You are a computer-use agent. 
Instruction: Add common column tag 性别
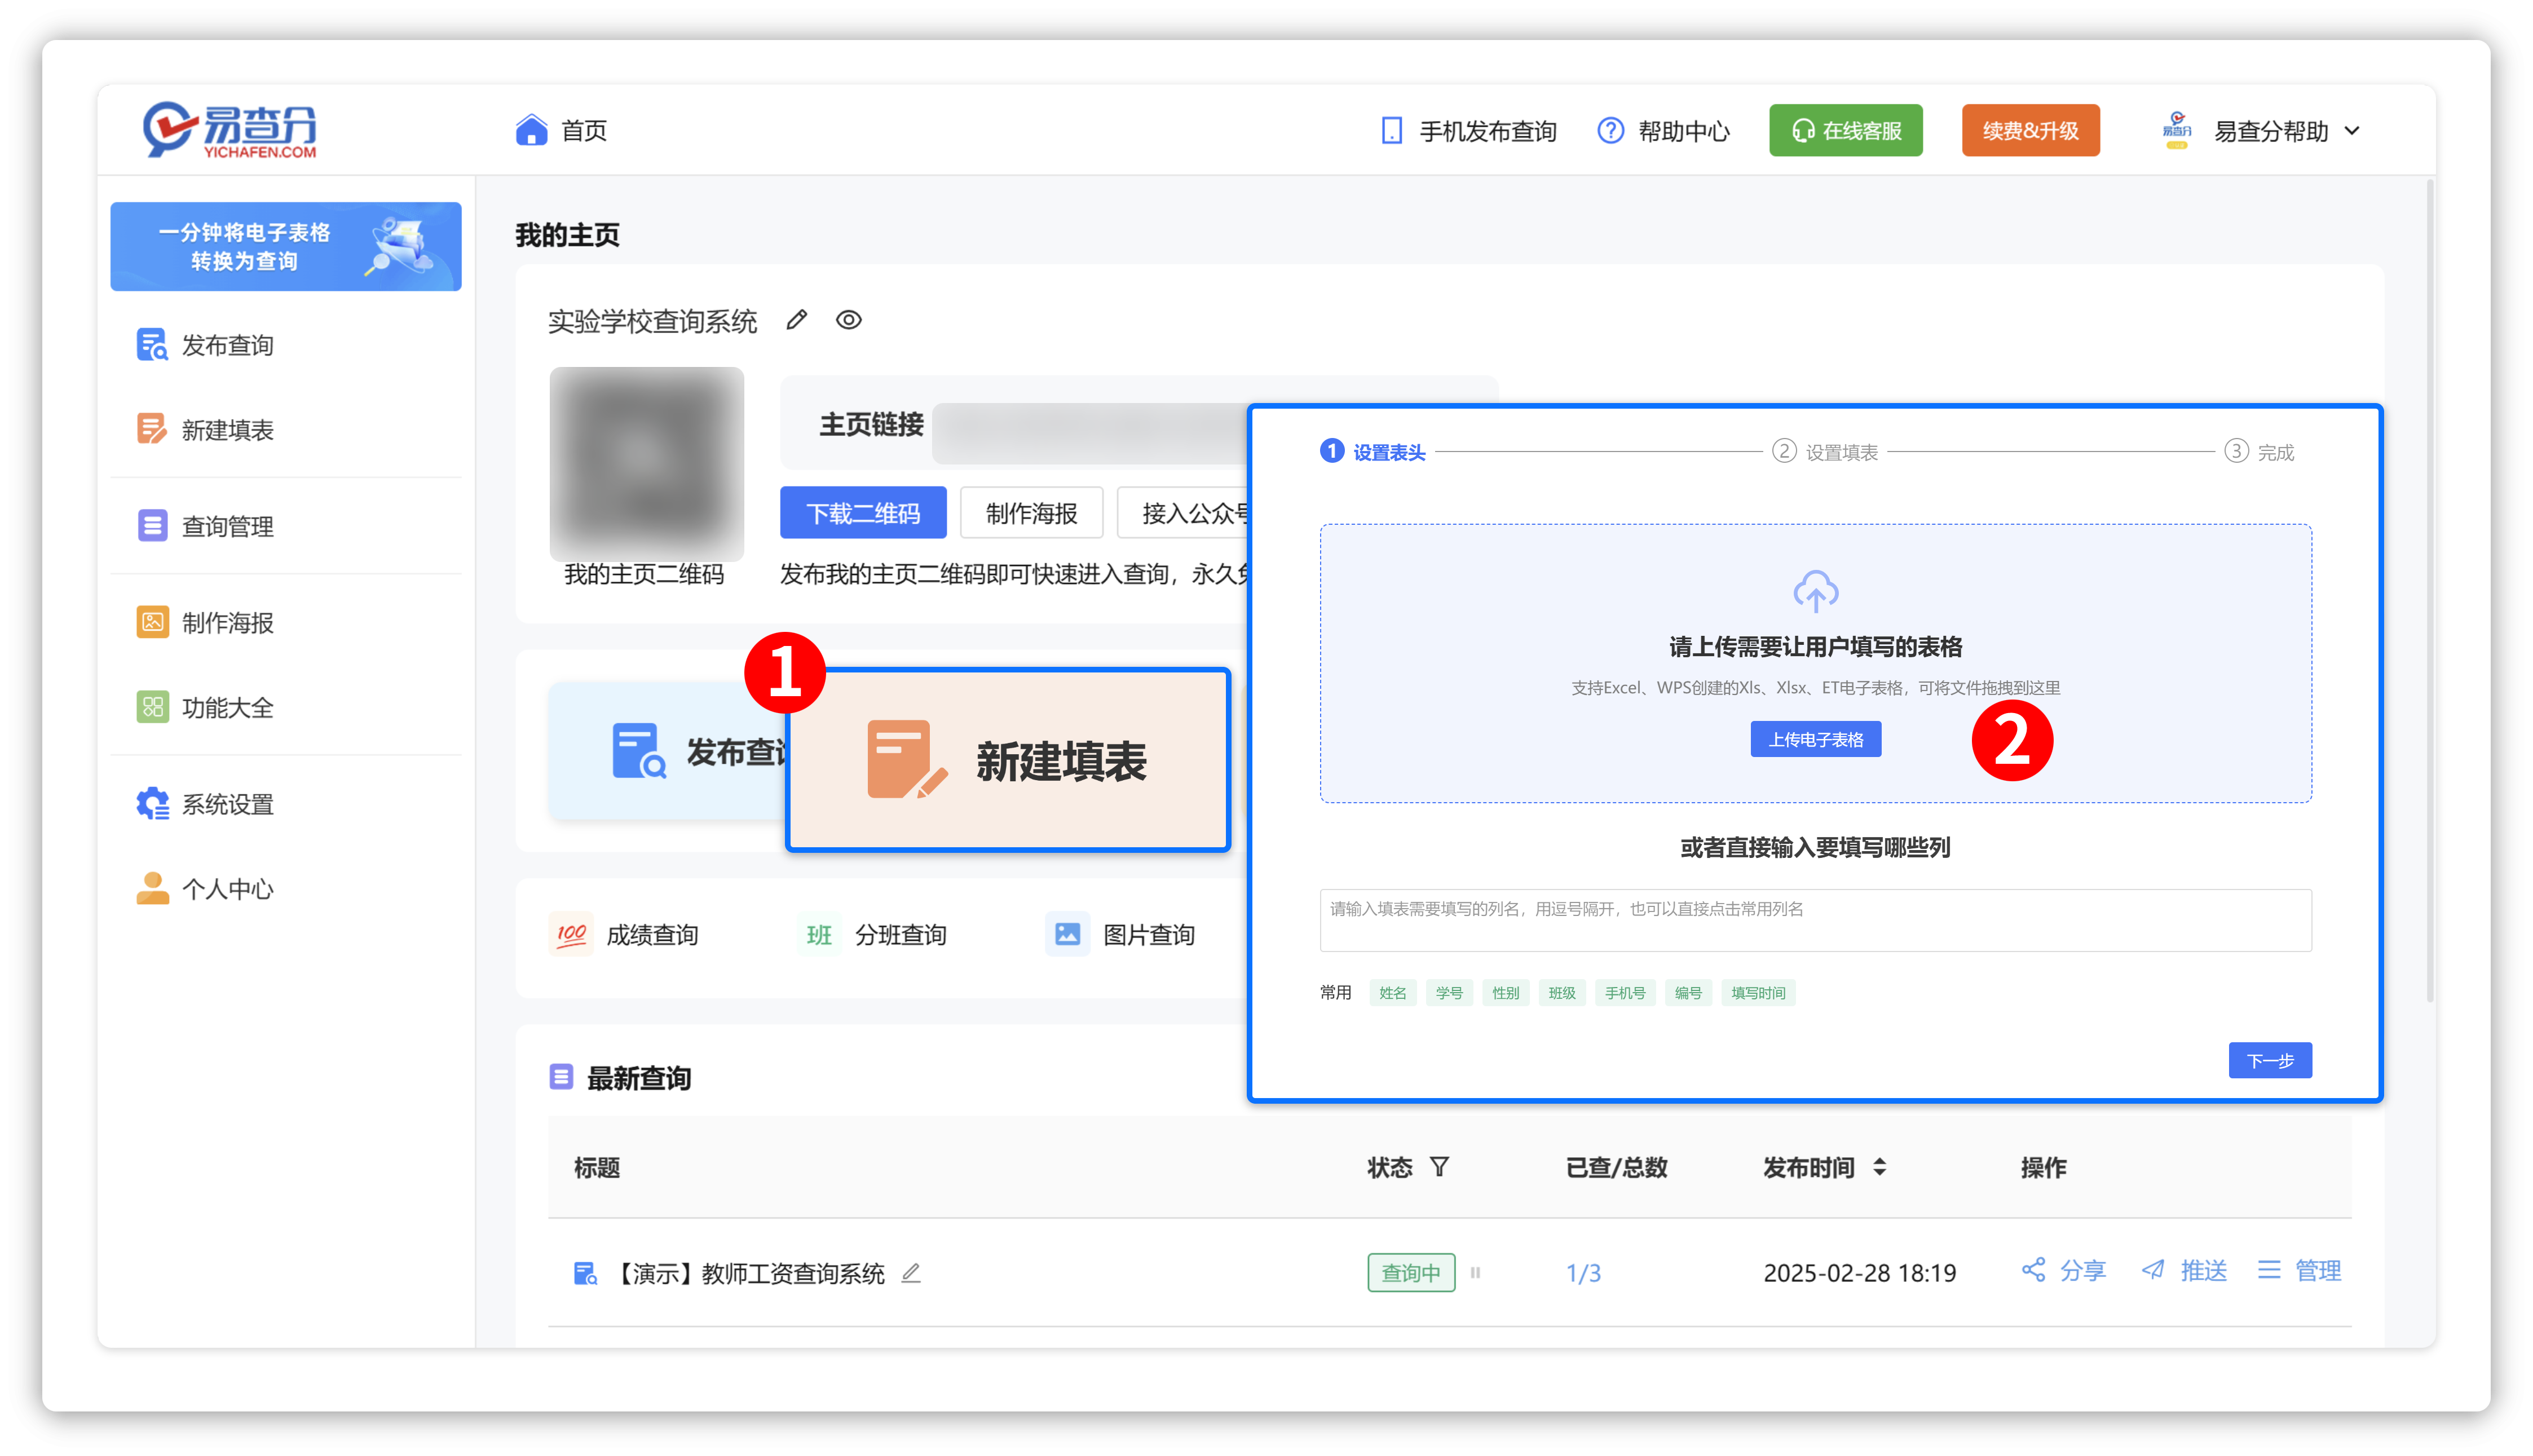(1506, 993)
